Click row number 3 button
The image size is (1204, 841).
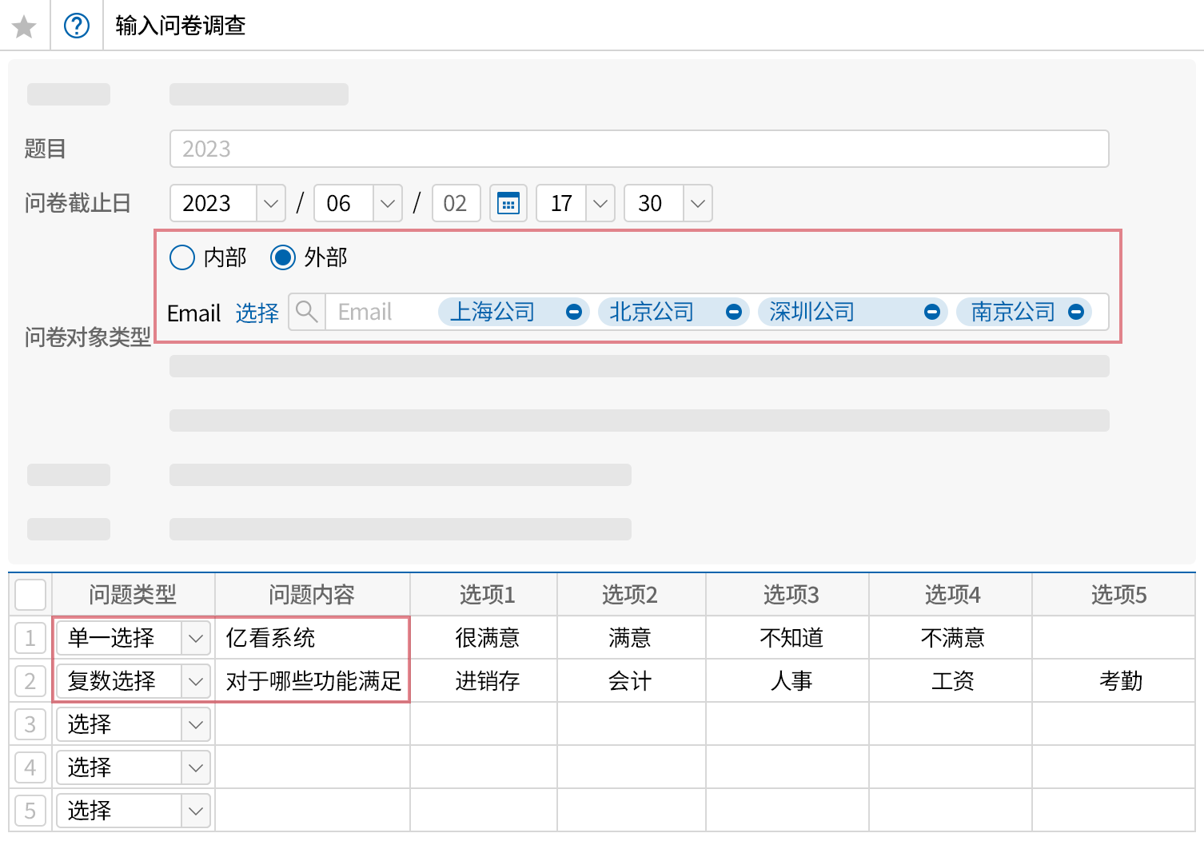coord(30,724)
